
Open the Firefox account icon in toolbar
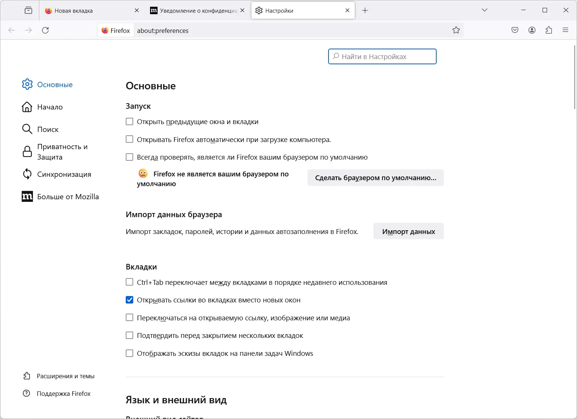pyautogui.click(x=532, y=30)
